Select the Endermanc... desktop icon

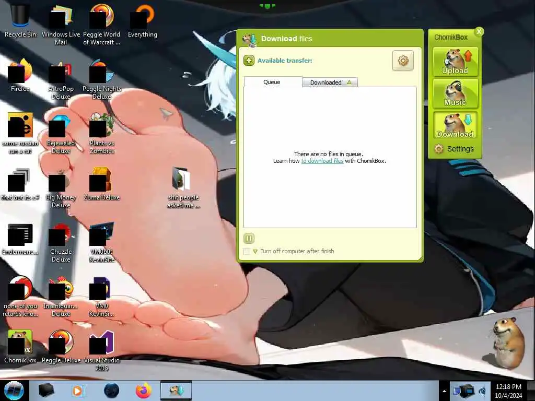pos(20,238)
